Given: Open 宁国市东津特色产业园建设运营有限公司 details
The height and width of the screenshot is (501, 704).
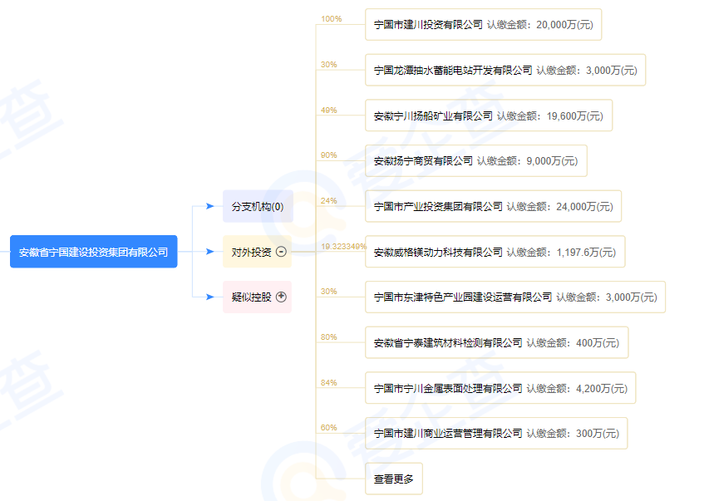Looking at the screenshot, I should (x=515, y=297).
